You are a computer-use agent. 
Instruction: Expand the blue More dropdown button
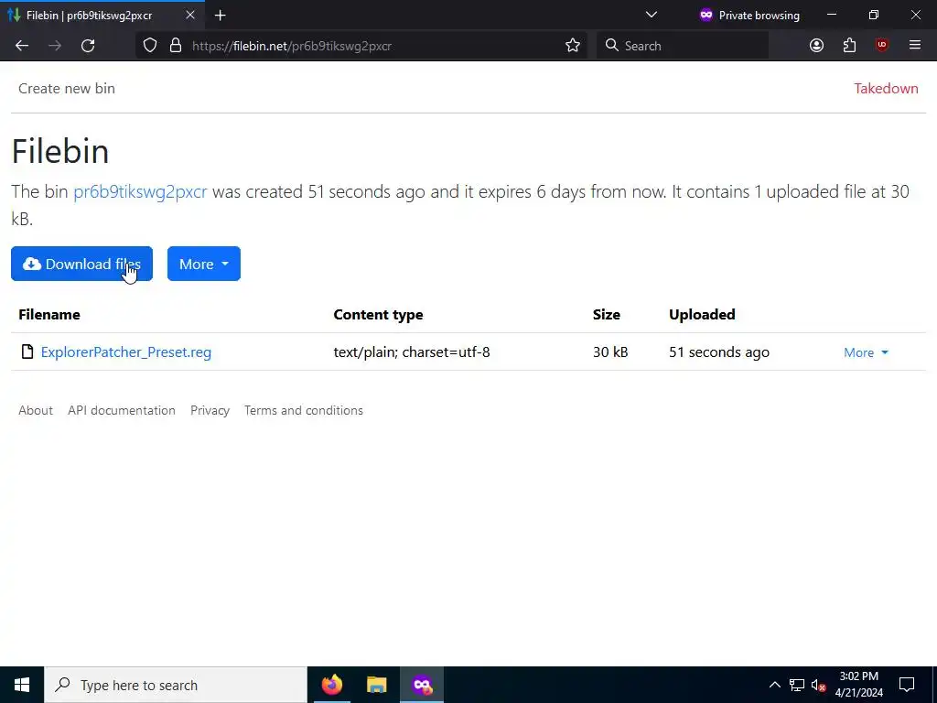[x=204, y=264]
